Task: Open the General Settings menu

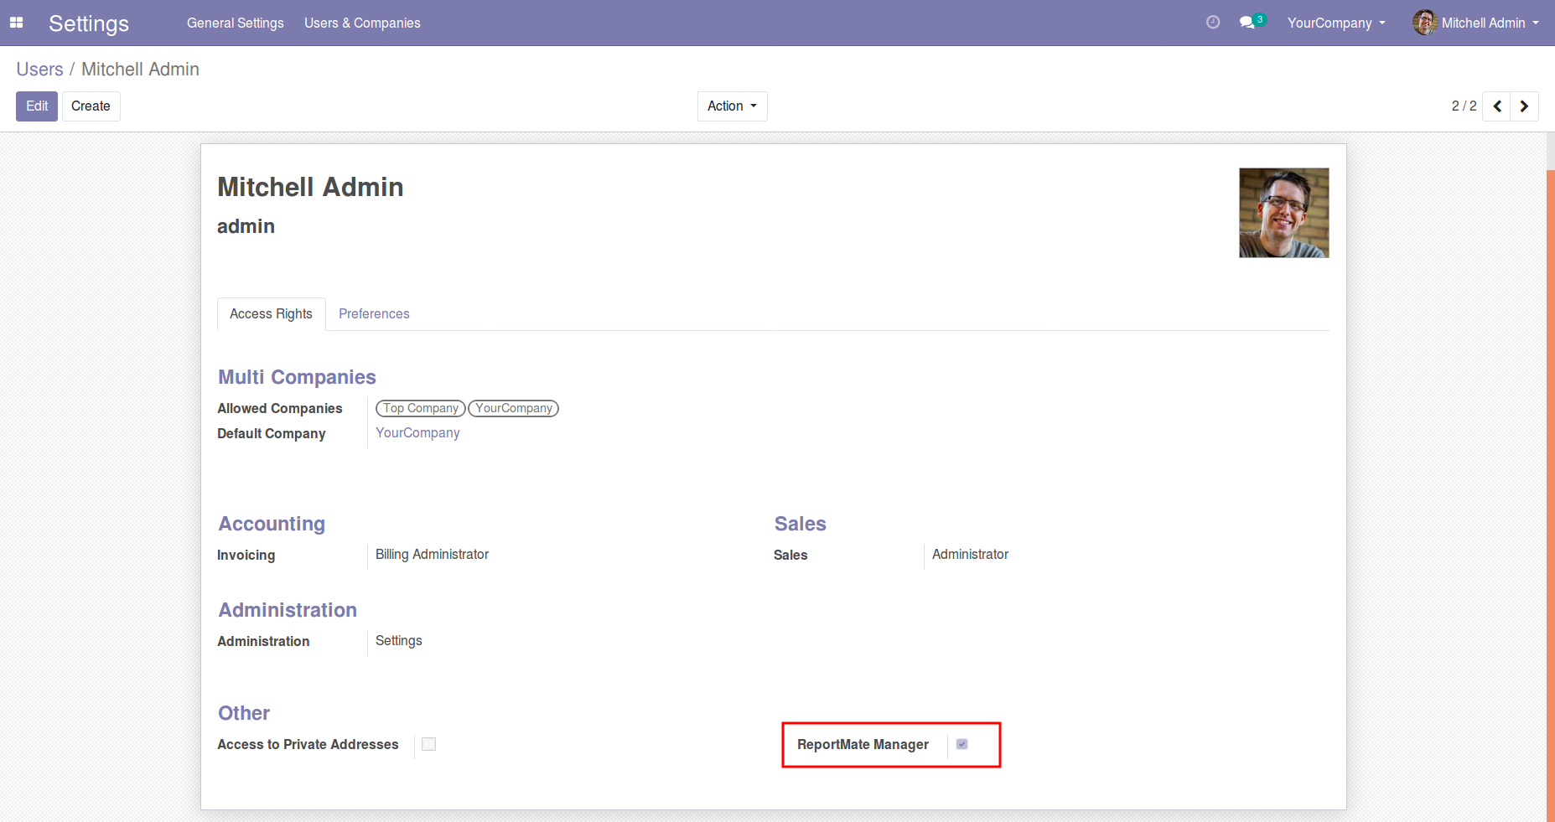Action: [x=235, y=23]
